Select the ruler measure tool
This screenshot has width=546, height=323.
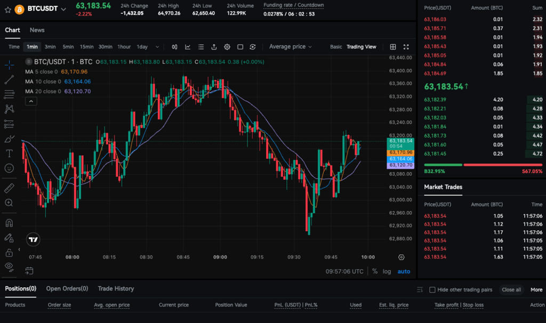[10, 188]
